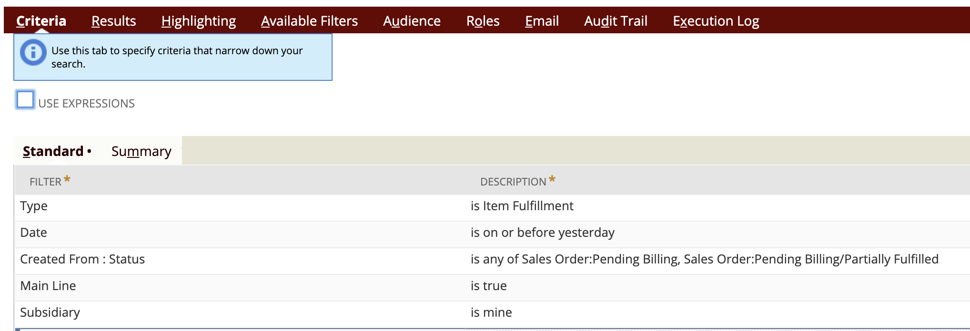Switch to the Summary subtab
This screenshot has width=970, height=331.
tap(141, 151)
